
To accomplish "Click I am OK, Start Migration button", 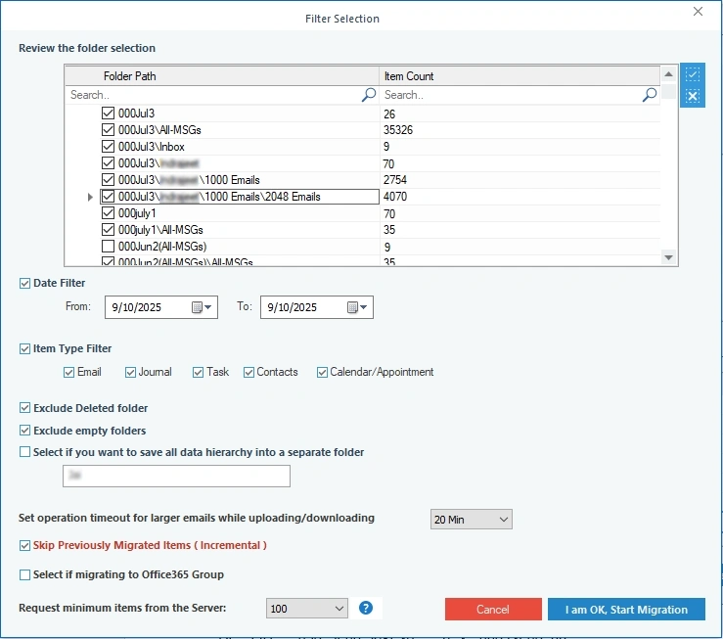I will click(626, 610).
